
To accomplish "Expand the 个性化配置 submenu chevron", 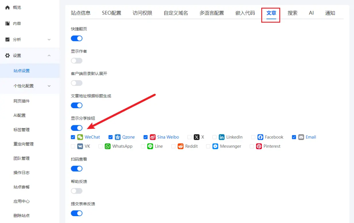I will click(49, 86).
